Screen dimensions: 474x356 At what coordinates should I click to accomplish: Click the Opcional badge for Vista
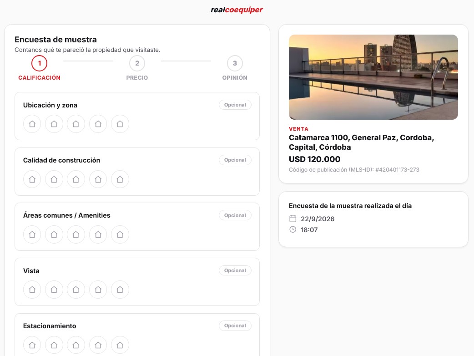[x=235, y=270]
